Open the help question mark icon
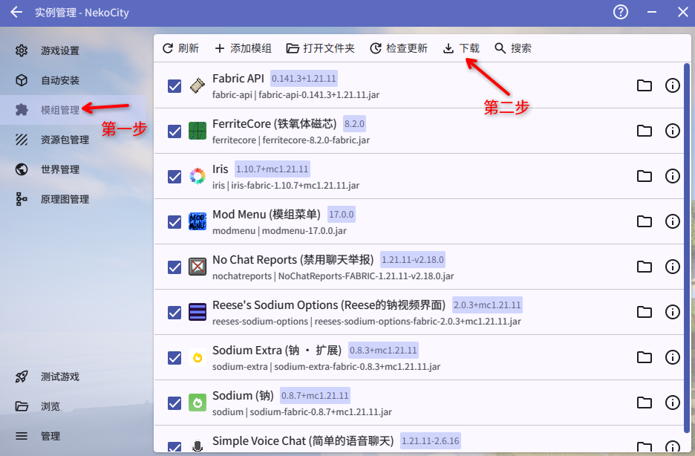 coord(621,13)
